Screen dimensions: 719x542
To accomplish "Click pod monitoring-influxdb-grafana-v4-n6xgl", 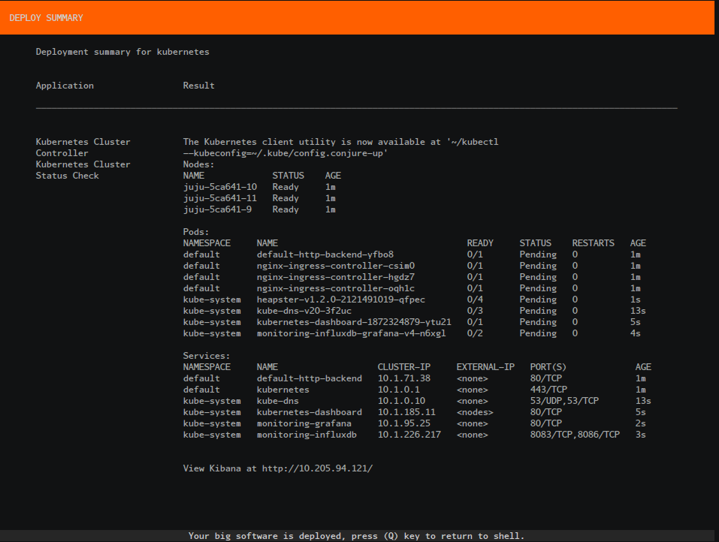I will pos(351,333).
